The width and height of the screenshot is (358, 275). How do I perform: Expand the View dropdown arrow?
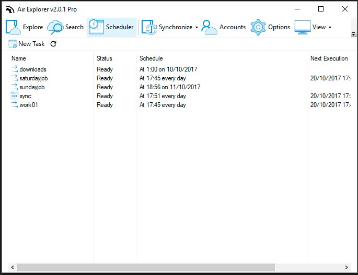coord(330,28)
